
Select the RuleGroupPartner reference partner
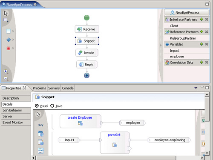tap(187, 38)
